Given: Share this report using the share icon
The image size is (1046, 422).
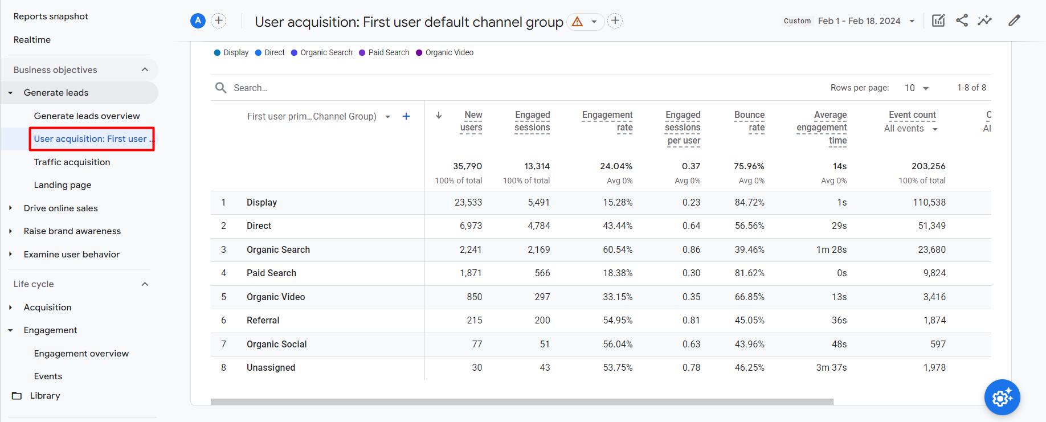Looking at the screenshot, I should (962, 21).
